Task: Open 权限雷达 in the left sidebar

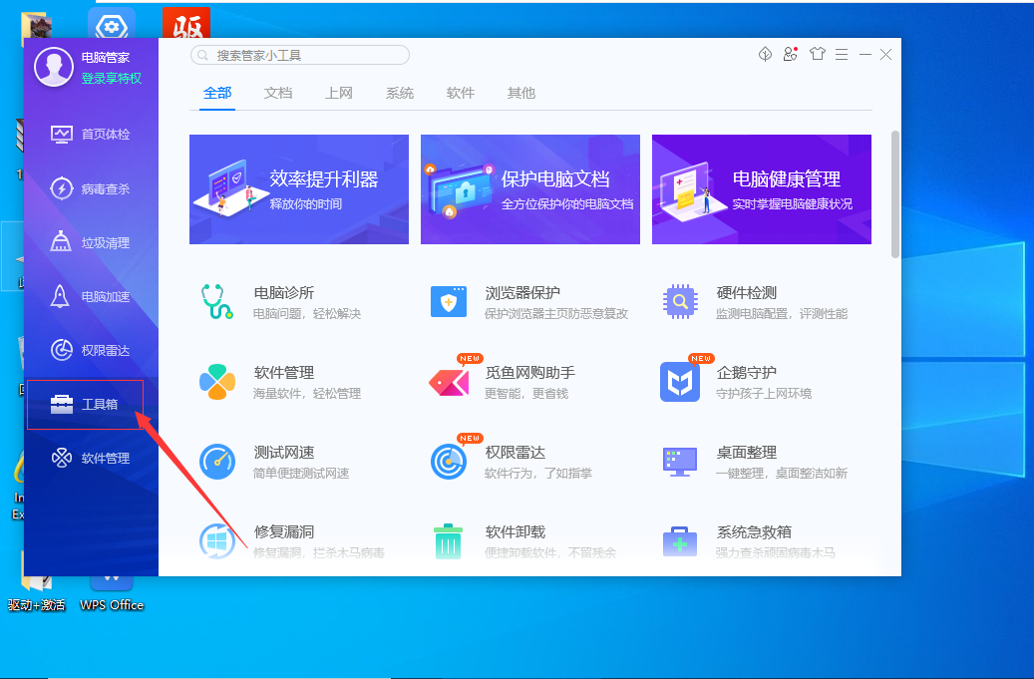Action: (91, 351)
